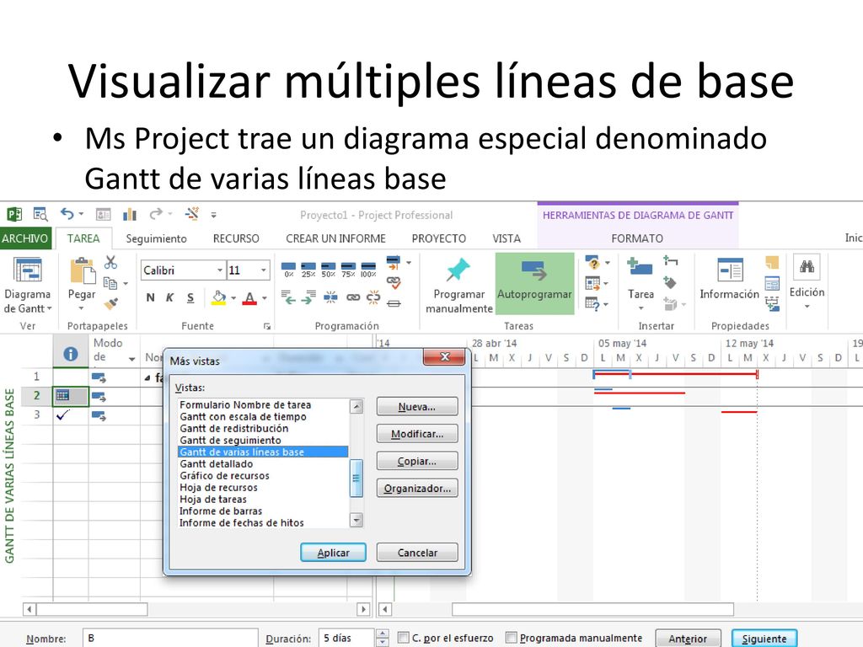This screenshot has width=863, height=647.
Task: Open the VISTA tab
Action: tap(507, 238)
